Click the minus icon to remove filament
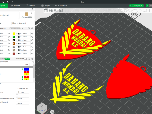Viewport: 152px width, 114px height. (x=26, y=28)
